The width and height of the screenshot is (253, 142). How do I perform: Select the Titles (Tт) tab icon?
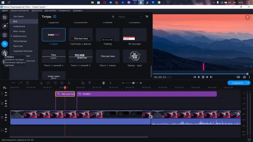click(4, 44)
